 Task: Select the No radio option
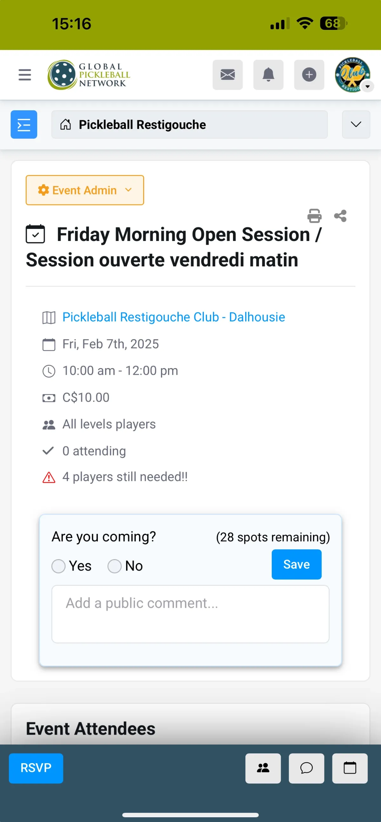115,566
